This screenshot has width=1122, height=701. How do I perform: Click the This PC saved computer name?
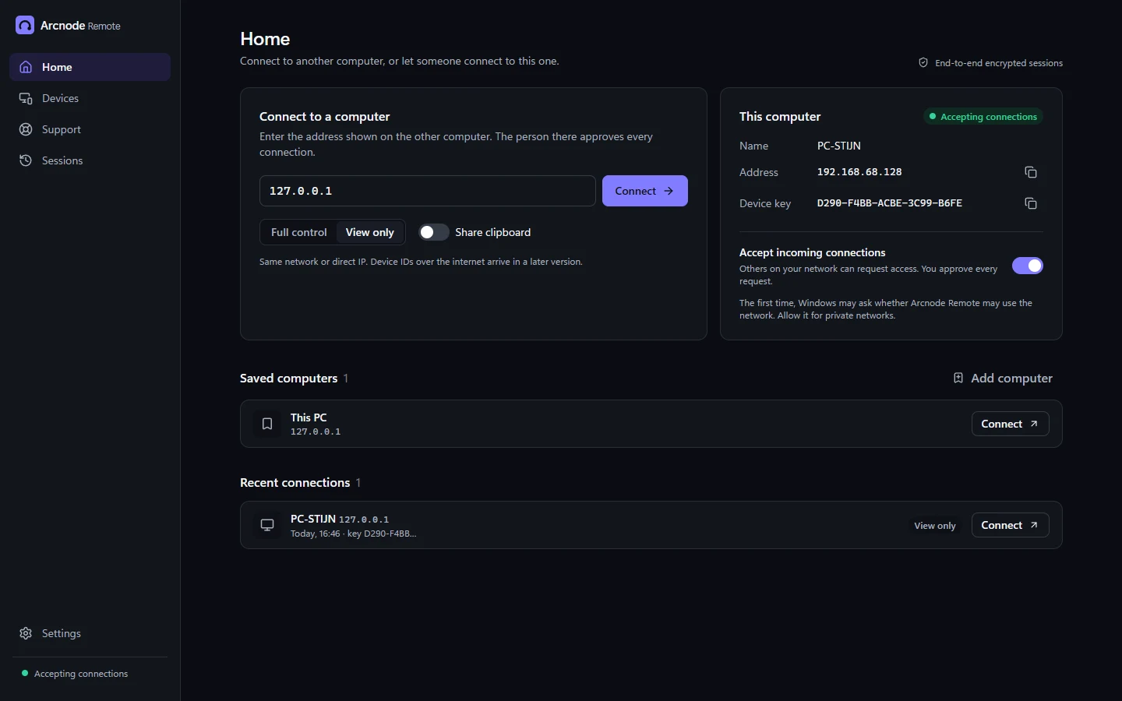point(309,417)
